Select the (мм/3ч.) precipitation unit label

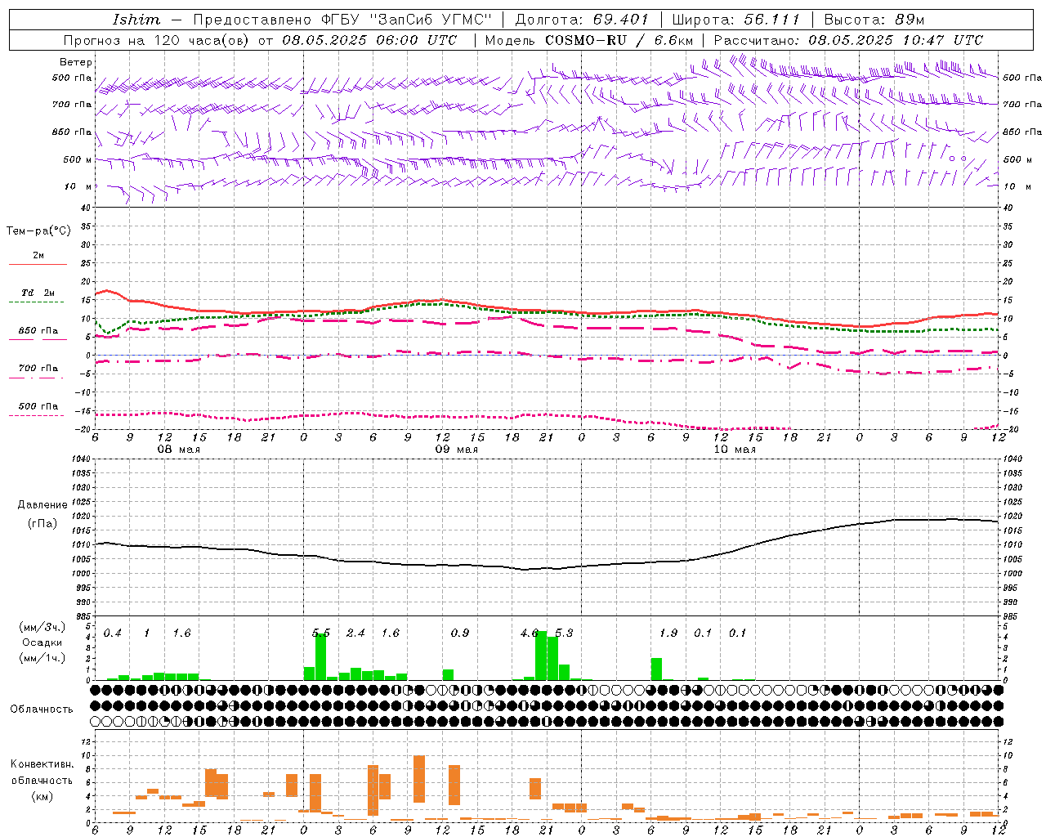[42, 627]
